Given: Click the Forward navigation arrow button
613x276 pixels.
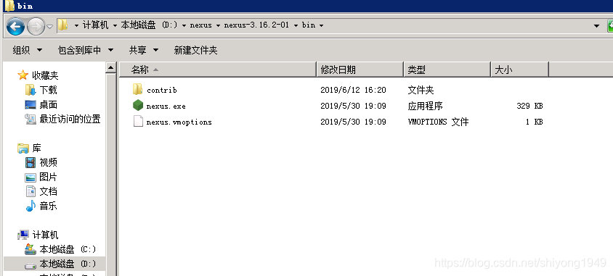Looking at the screenshot, I should coord(36,27).
